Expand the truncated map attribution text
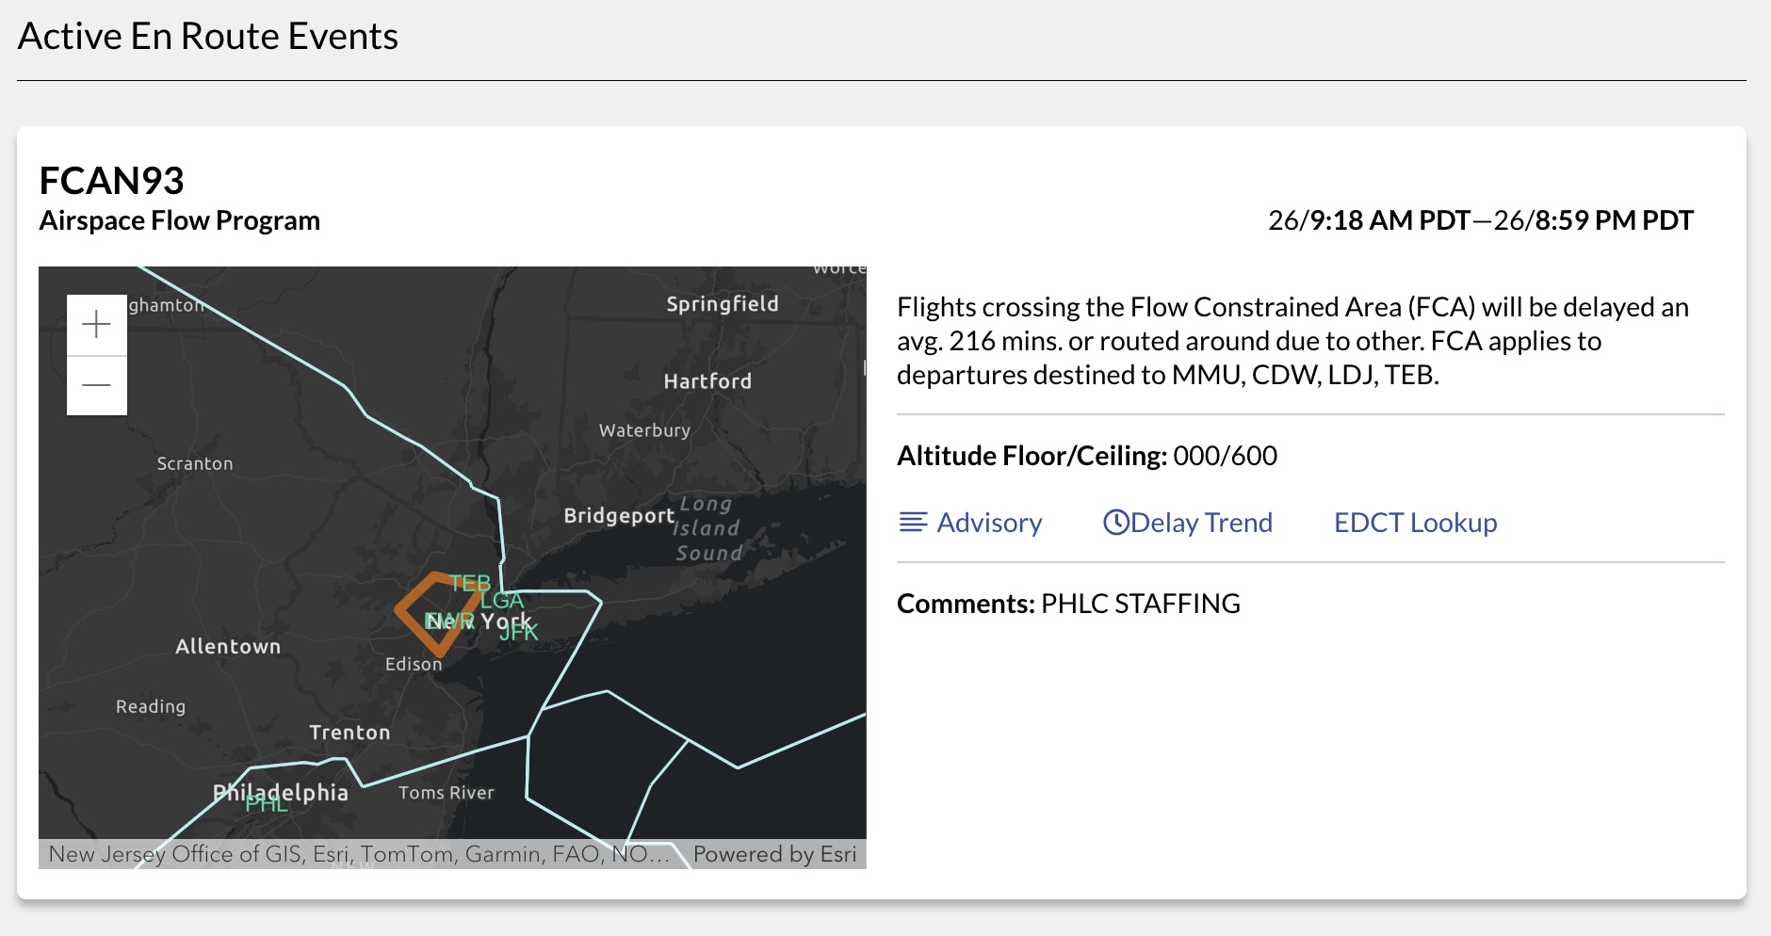Viewport: 1771px width, 936px height. pos(358,854)
